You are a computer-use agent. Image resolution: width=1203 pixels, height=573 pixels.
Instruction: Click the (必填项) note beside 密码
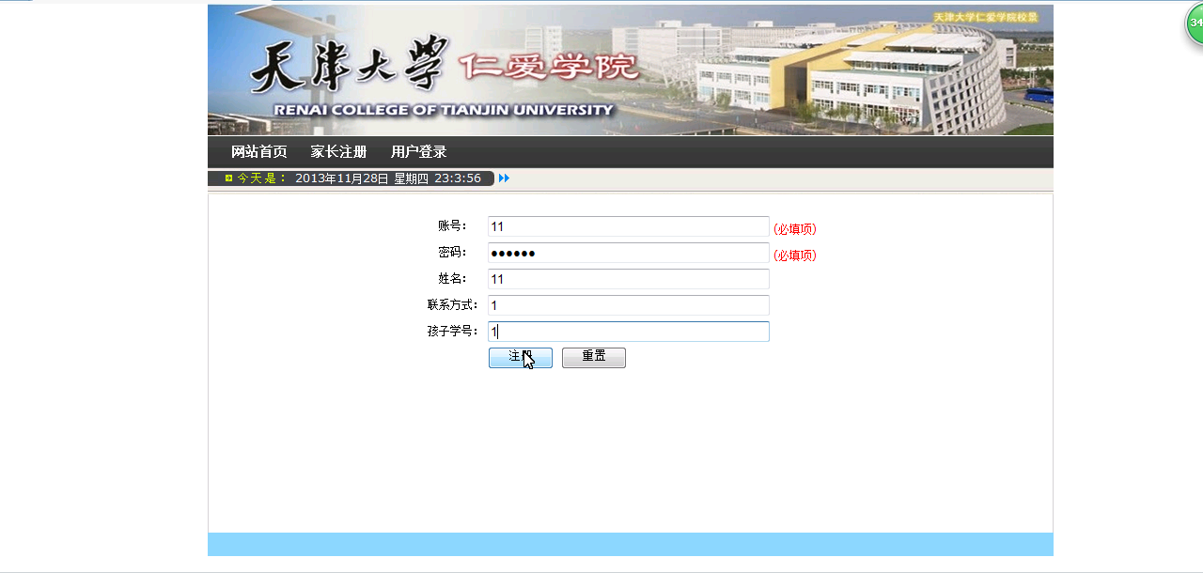pyautogui.click(x=795, y=255)
